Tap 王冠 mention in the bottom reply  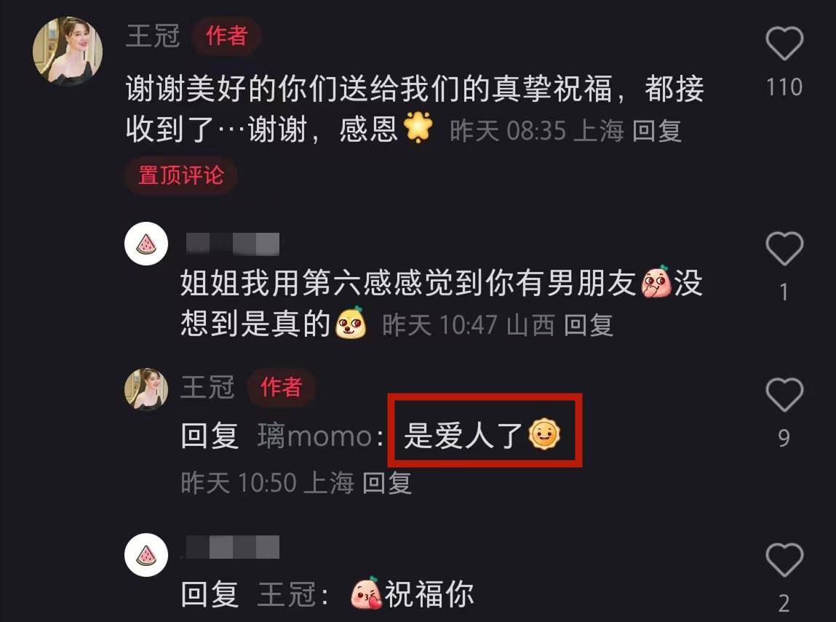pyautogui.click(x=286, y=594)
